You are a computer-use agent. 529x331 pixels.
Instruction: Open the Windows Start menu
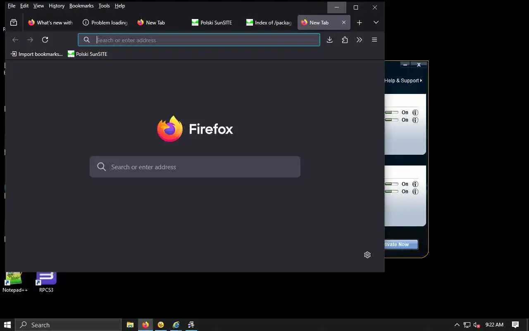7,325
